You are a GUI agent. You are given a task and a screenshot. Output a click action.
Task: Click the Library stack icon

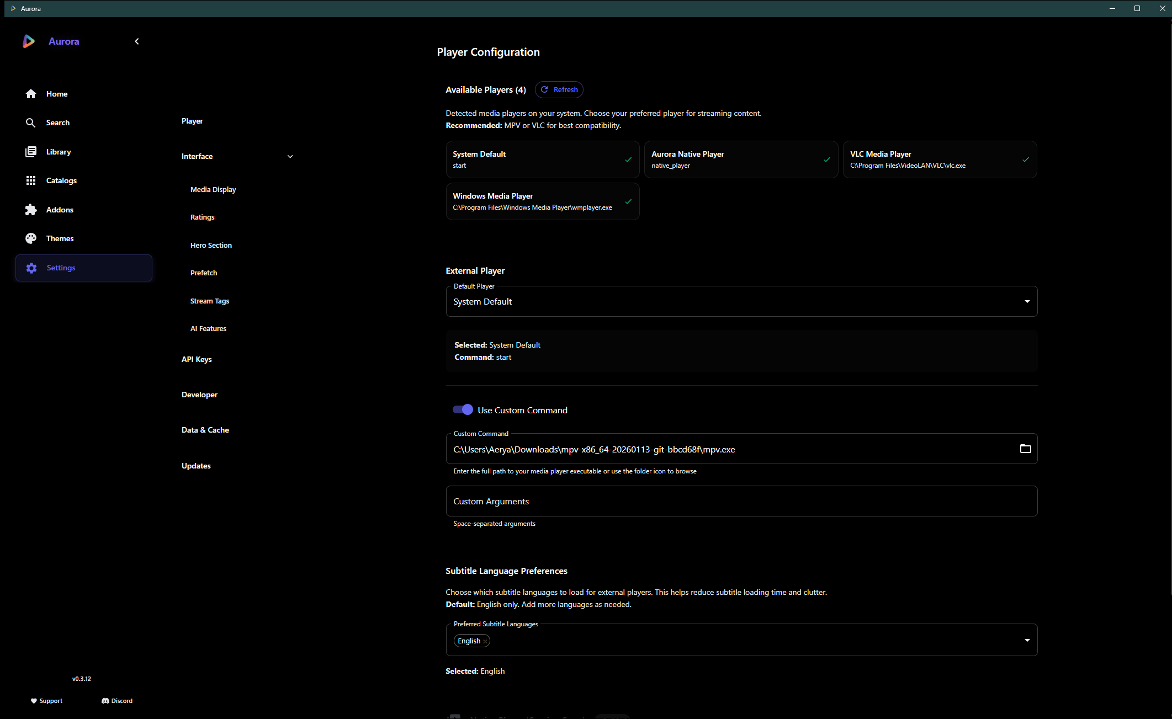pyautogui.click(x=31, y=152)
